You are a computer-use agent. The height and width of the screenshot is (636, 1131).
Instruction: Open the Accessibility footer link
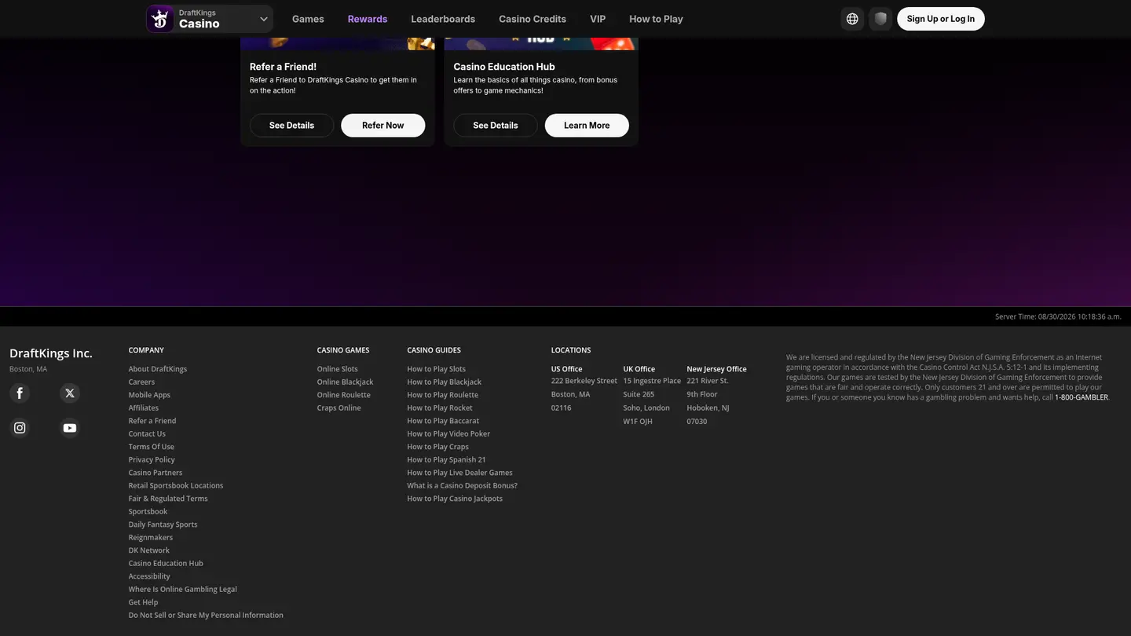point(149,576)
